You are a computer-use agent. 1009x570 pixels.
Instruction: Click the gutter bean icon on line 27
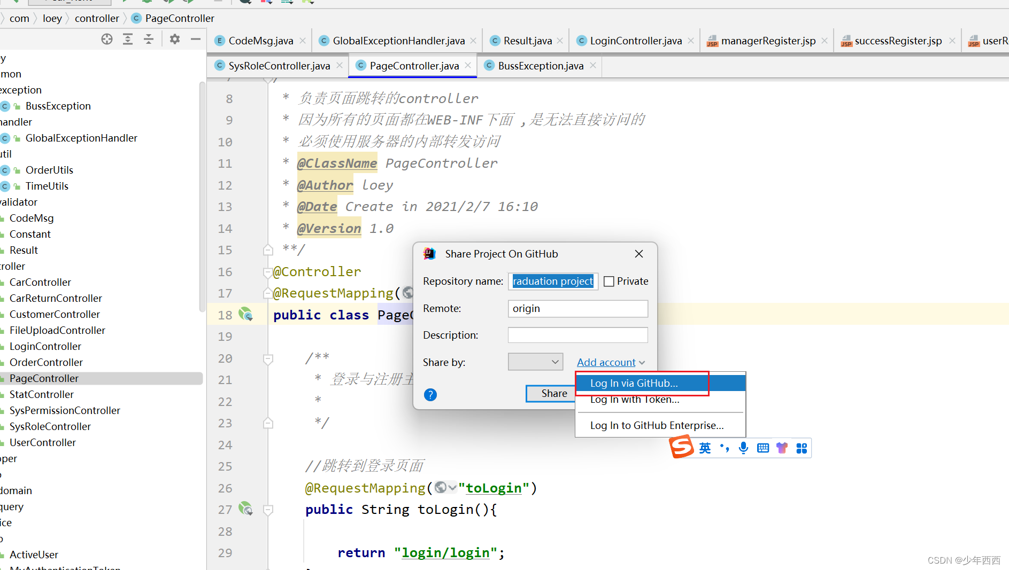[245, 509]
